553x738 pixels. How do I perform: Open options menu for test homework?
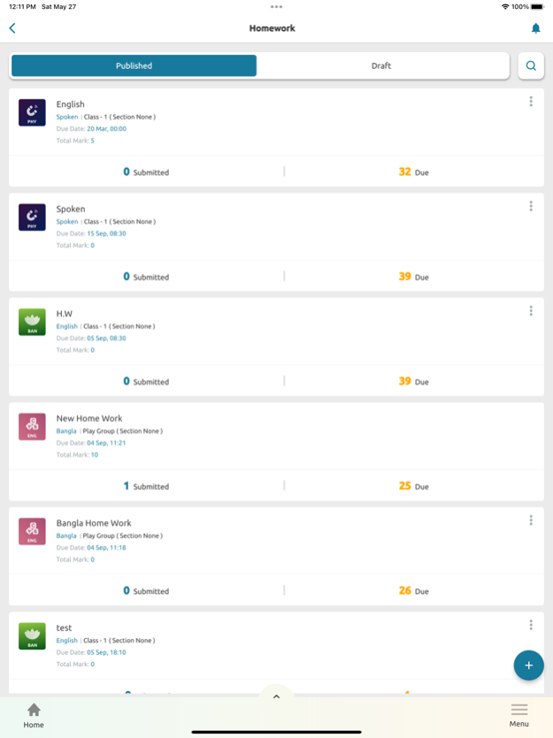531,625
